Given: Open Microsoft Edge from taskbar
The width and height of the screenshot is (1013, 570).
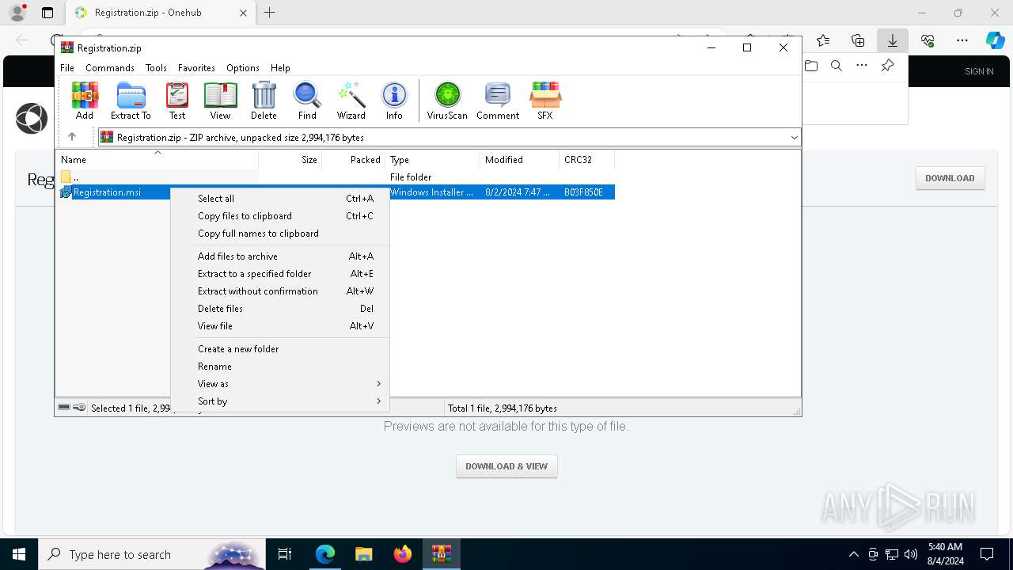Looking at the screenshot, I should pyautogui.click(x=325, y=554).
